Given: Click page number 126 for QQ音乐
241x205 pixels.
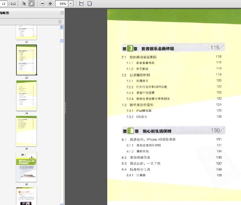Looking at the screenshot, I should (x=219, y=116).
